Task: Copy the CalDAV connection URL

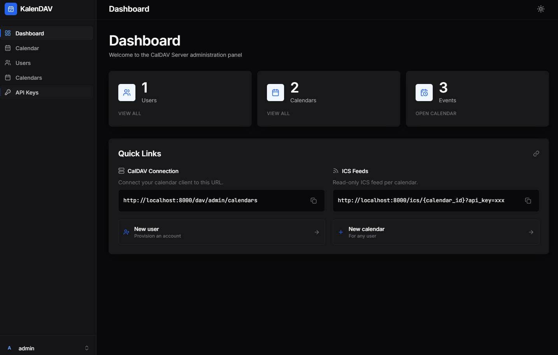Action: pyautogui.click(x=314, y=201)
